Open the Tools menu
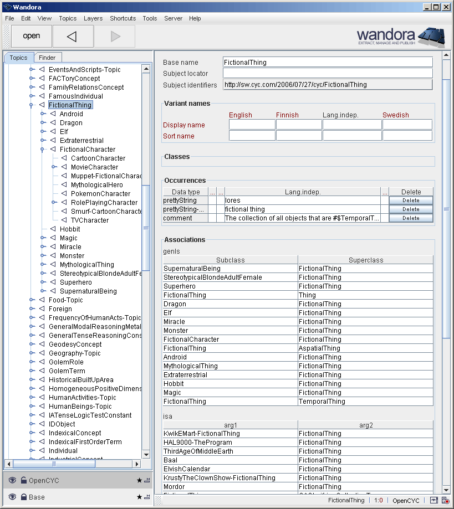 [x=149, y=18]
